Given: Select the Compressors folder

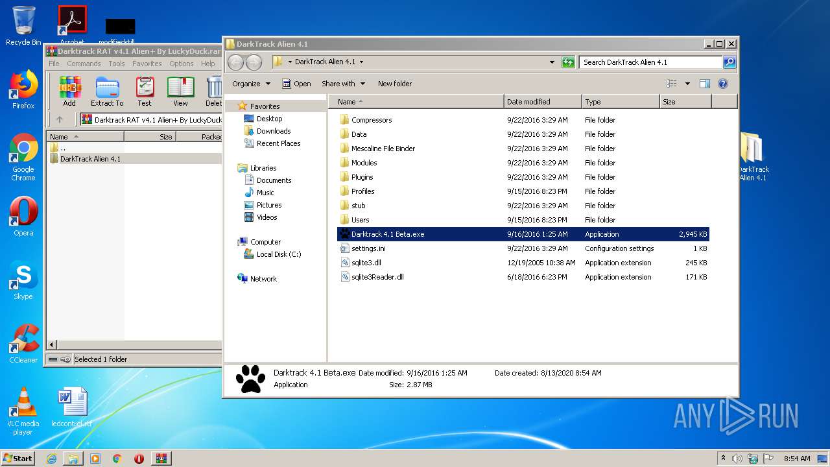Looking at the screenshot, I should (x=523, y=120).
